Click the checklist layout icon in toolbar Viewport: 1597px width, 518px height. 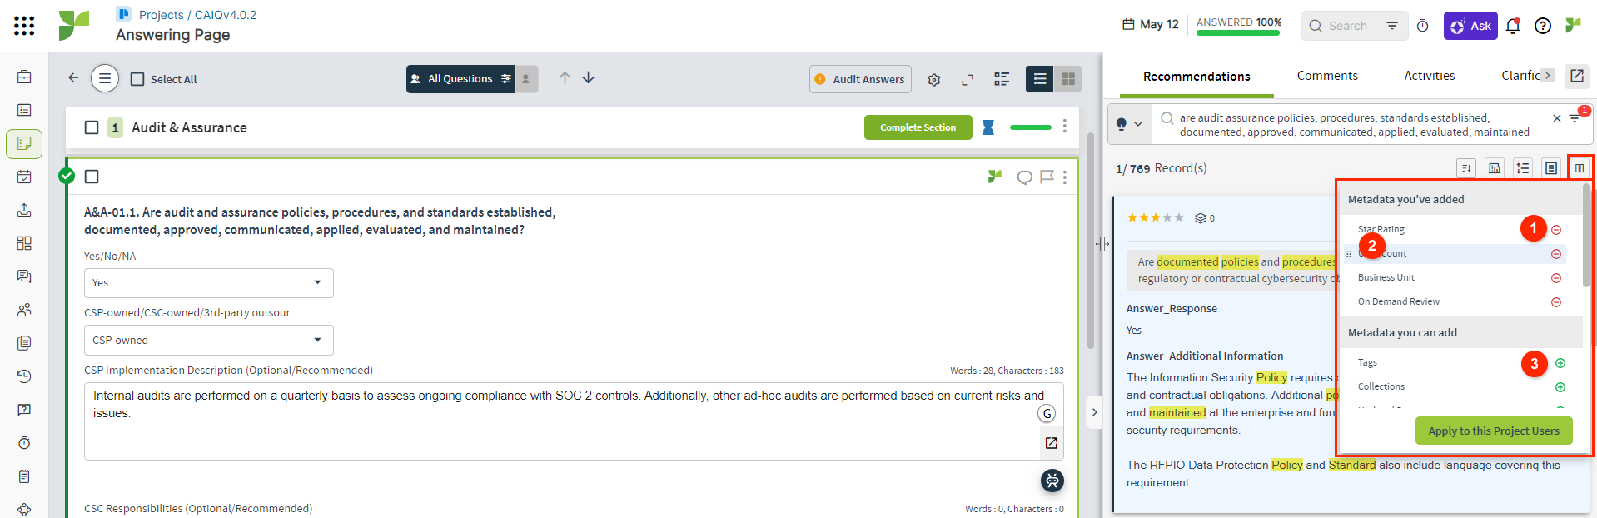tap(1002, 79)
